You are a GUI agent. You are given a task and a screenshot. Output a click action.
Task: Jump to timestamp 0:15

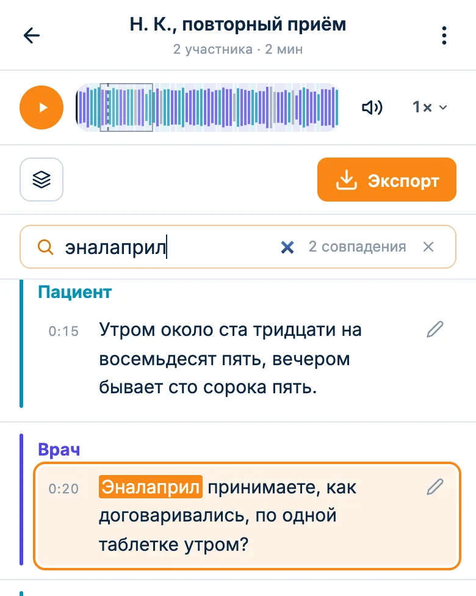tap(63, 331)
